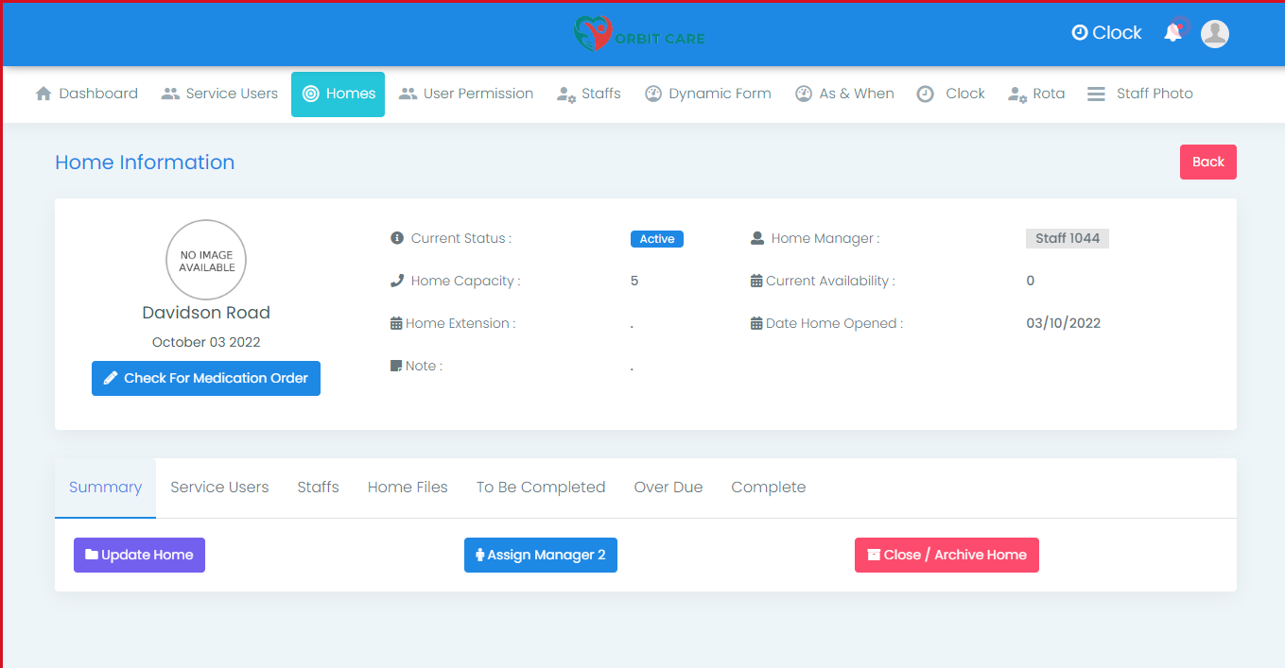The width and height of the screenshot is (1285, 668).
Task: Switch to the Service Users tab
Action: (x=219, y=487)
